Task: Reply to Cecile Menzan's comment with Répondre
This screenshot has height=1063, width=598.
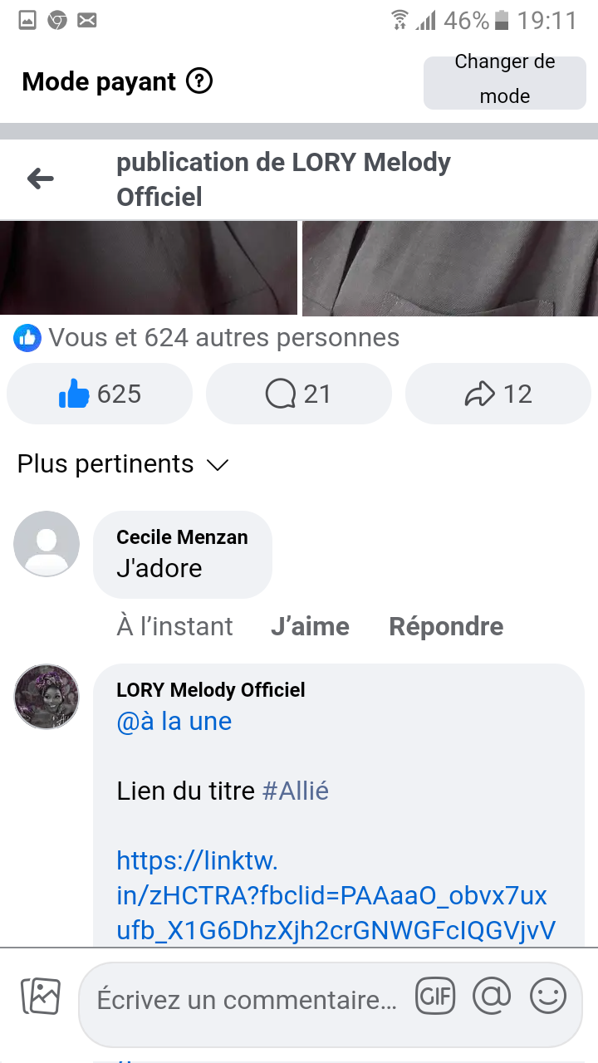Action: pyautogui.click(x=446, y=626)
